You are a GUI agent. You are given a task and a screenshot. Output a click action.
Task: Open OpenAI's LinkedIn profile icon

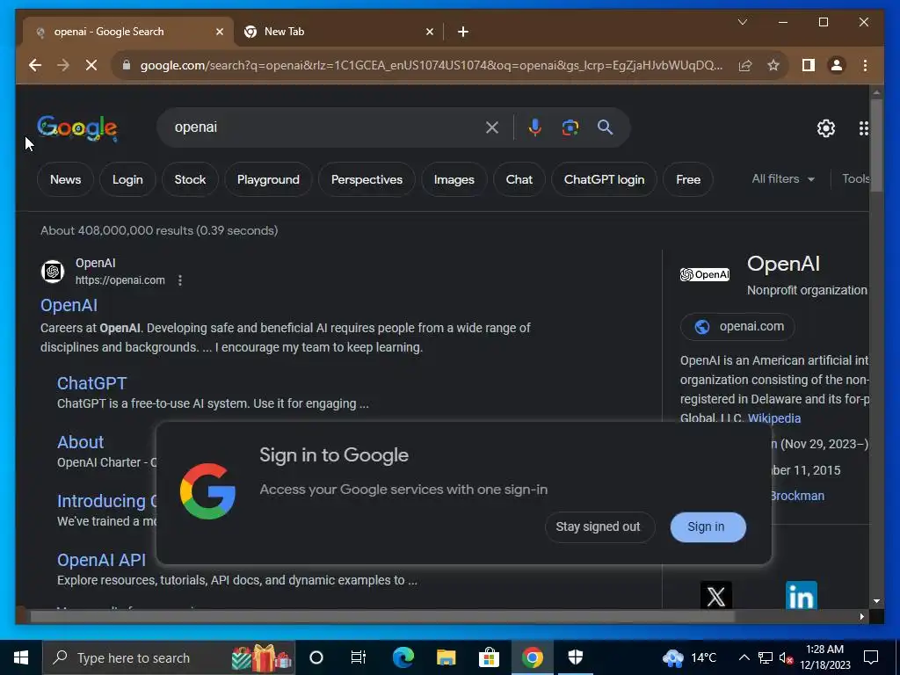tap(801, 595)
